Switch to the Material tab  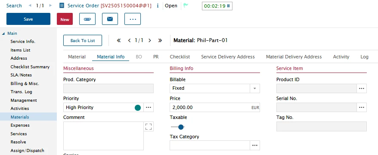77,57
